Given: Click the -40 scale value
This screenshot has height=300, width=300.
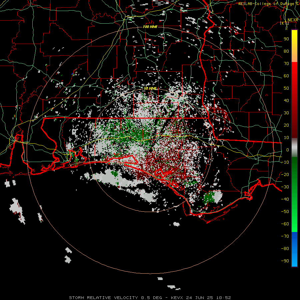Looking at the screenshot, I should click(x=285, y=199).
